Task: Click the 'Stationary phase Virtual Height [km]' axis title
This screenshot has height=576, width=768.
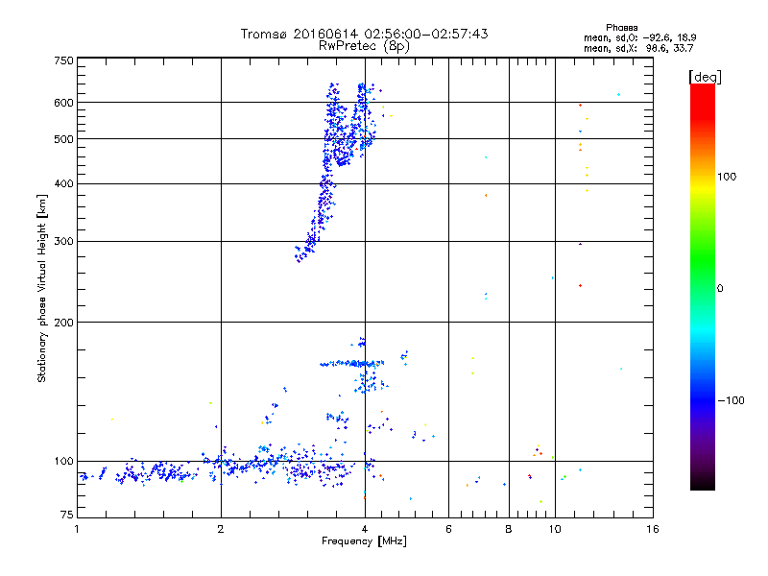Action: click(x=42, y=288)
